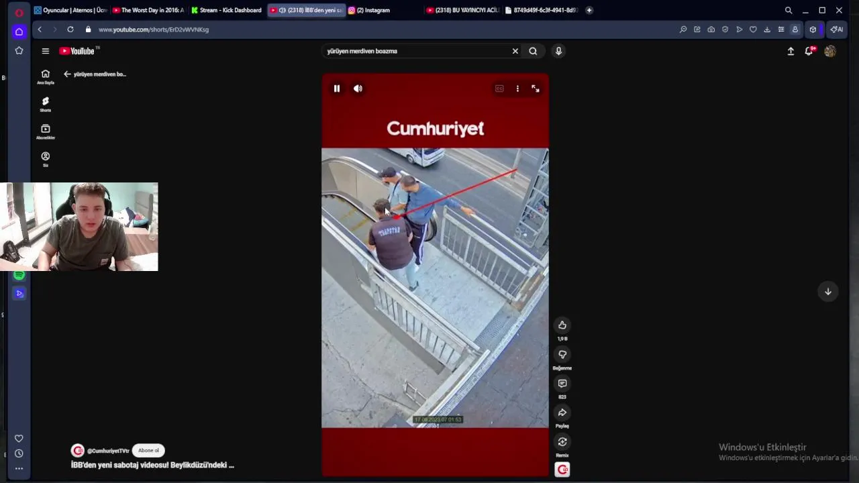Switch to 8749d49f file tab
The width and height of the screenshot is (859, 483).
[x=541, y=10]
